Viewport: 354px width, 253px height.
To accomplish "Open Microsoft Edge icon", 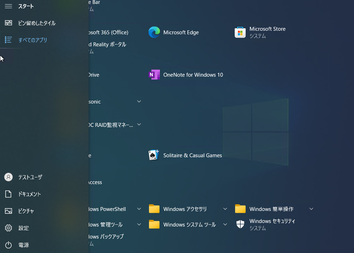I will (x=154, y=32).
